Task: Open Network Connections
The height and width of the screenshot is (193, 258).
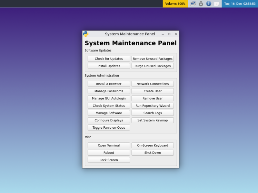Action: click(153, 84)
